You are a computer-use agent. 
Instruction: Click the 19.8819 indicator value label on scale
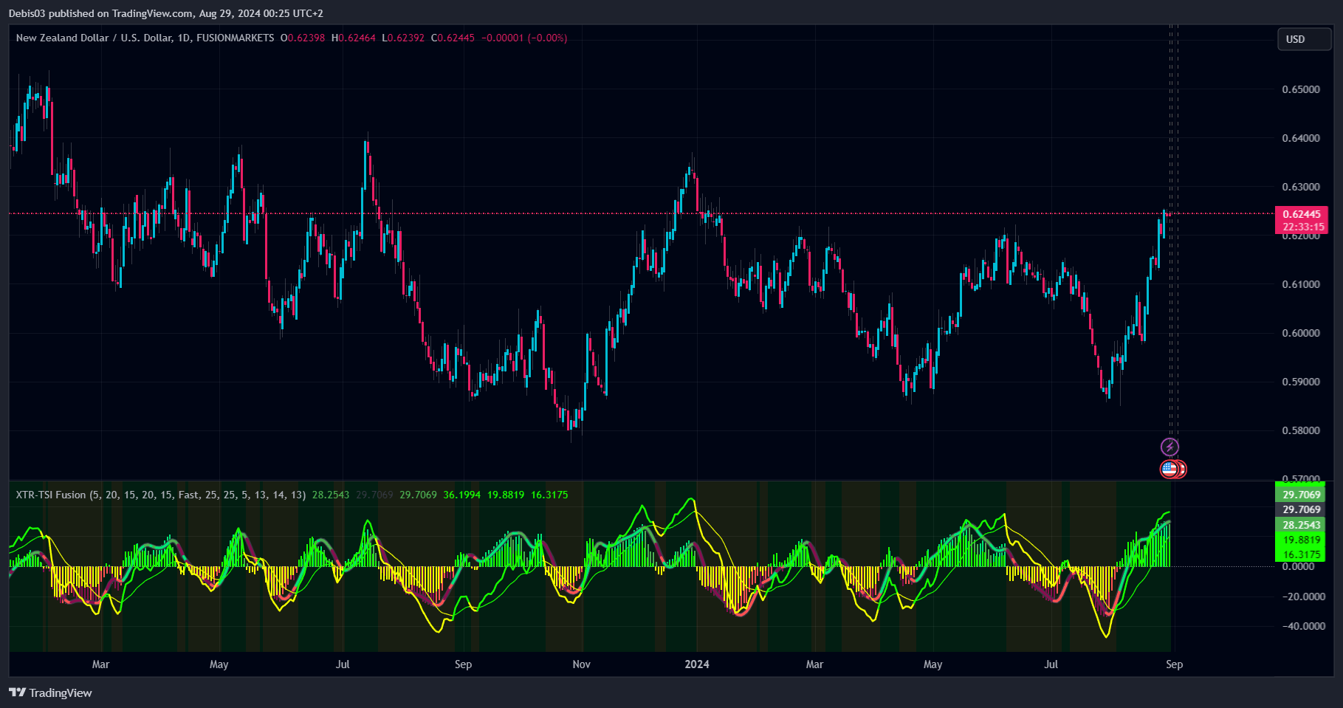(1301, 540)
